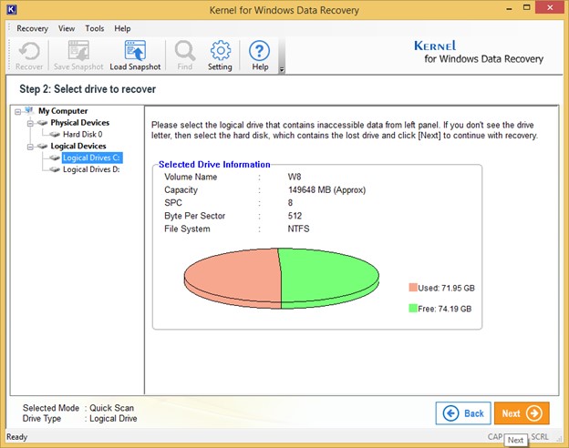Click the Save Snapshot toolbar icon

pyautogui.click(x=78, y=56)
